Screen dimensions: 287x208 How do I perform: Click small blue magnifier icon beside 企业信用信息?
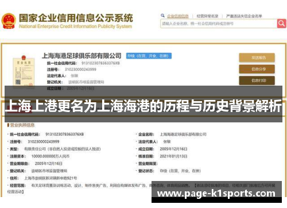pyautogui.click(x=162, y=16)
